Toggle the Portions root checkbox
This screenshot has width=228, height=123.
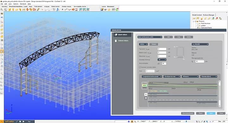[196, 21]
